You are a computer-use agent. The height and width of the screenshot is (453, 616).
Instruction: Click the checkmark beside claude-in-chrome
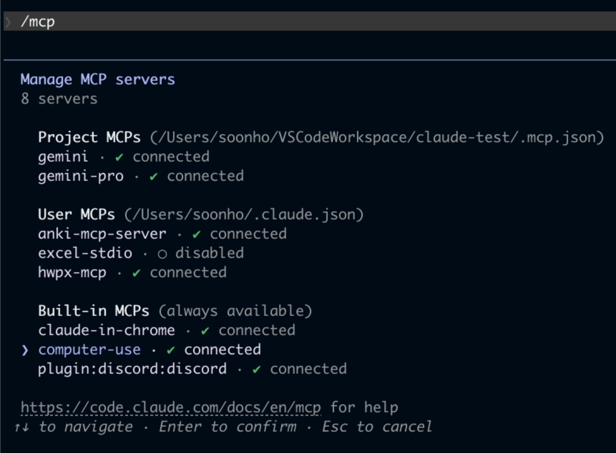205,331
